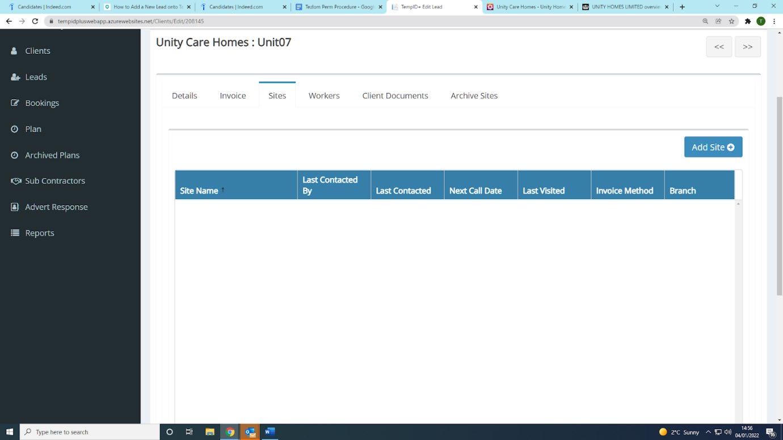Click the Advert Response icon
This screenshot has height=440, width=783.
click(x=15, y=207)
